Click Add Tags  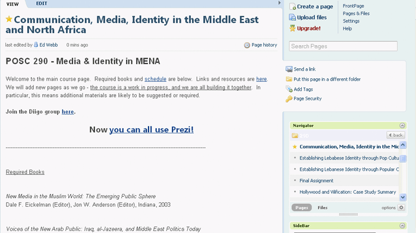pos(303,90)
